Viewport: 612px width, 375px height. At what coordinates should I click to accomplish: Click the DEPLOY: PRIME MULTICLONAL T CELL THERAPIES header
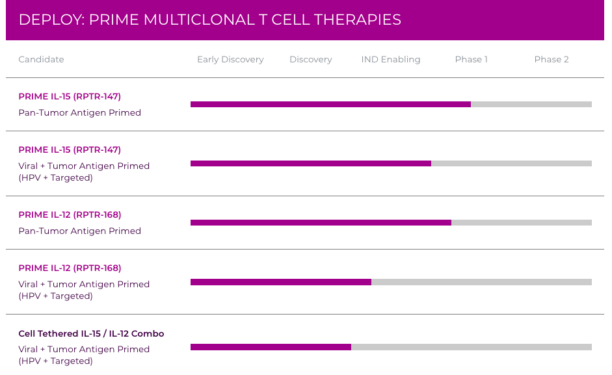[209, 19]
